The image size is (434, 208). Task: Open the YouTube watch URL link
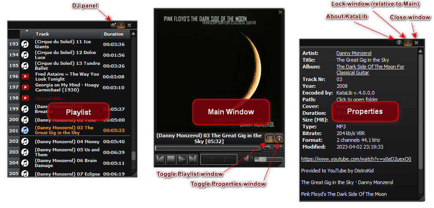pyautogui.click(x=356, y=159)
